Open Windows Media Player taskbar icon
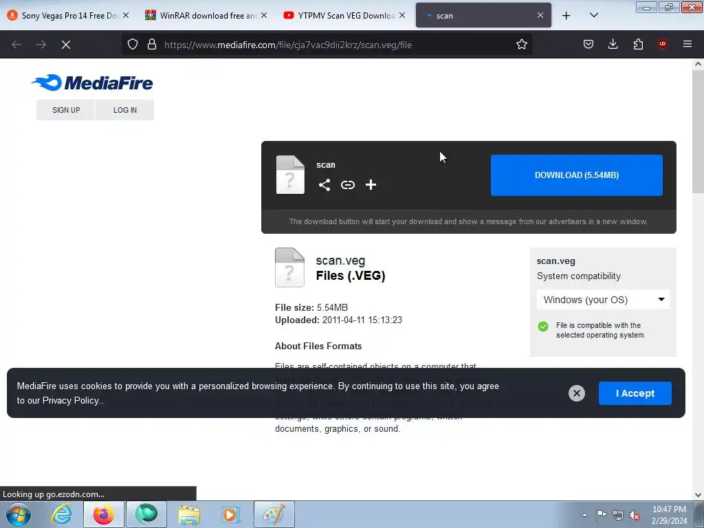704x528 pixels. click(232, 514)
